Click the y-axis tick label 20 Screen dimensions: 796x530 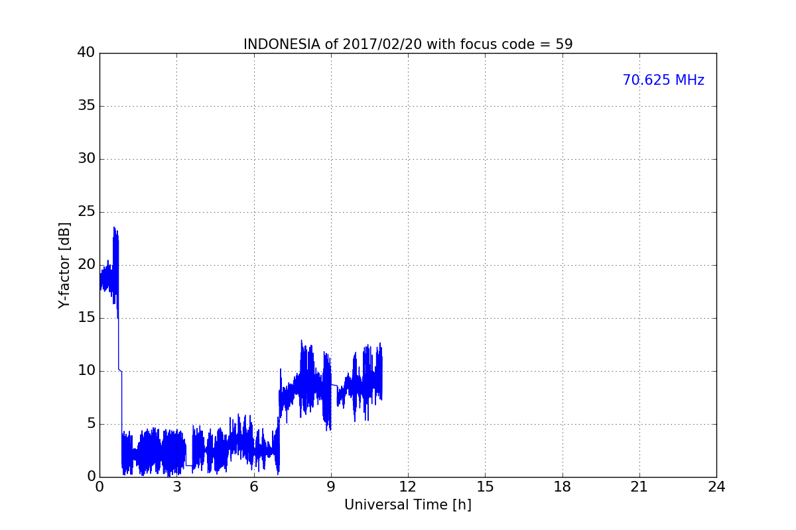tap(86, 265)
